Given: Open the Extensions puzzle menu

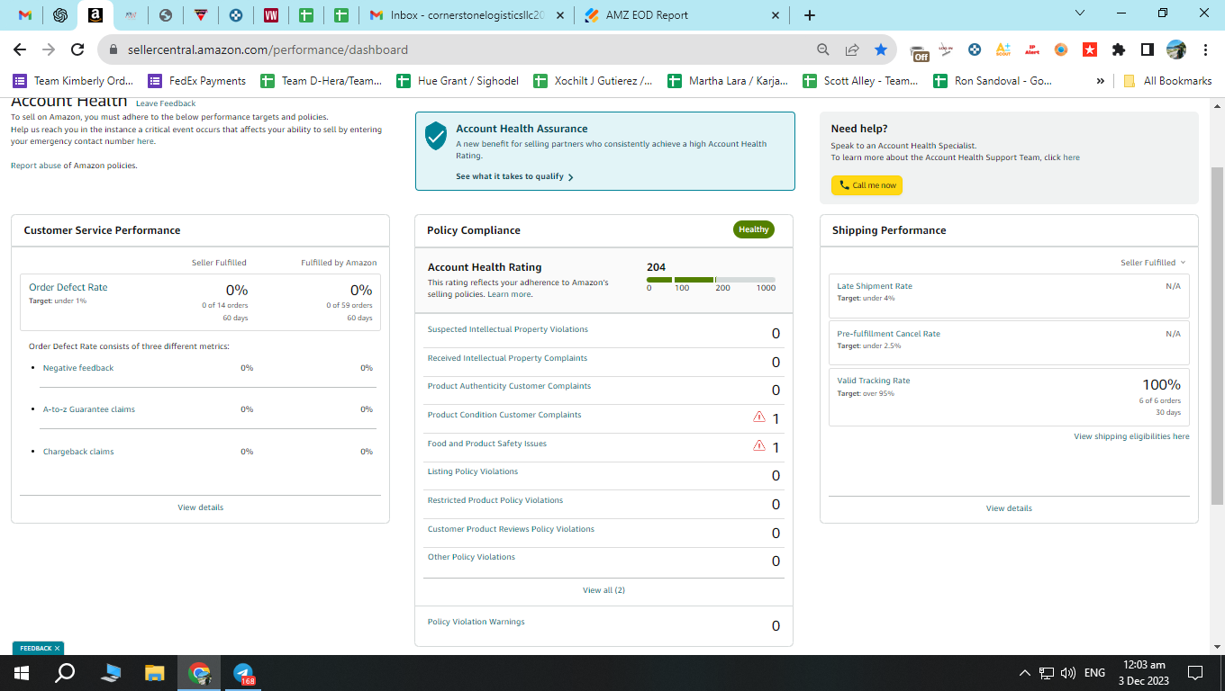Looking at the screenshot, I should coord(1119,49).
